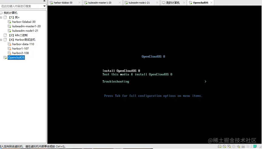
Task: Close the kubeadm-node1-21 tab
Action: (157, 3)
